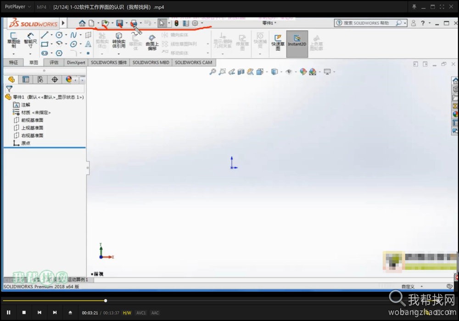Expand the Line tool dropdown arrow
459x321 pixels.
[x=52, y=35]
